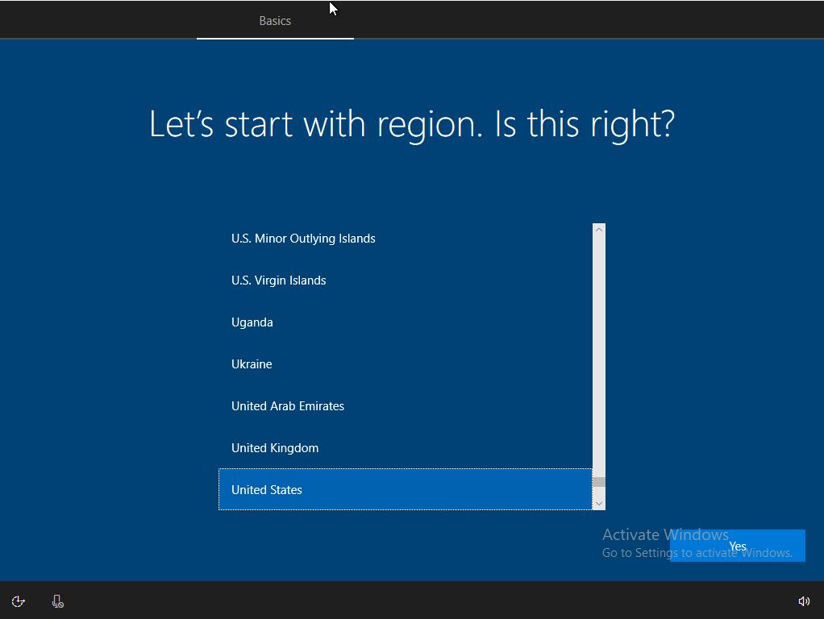Screen dimensions: 824x619
Task: Select United Arab Emirates
Action: coord(406,406)
